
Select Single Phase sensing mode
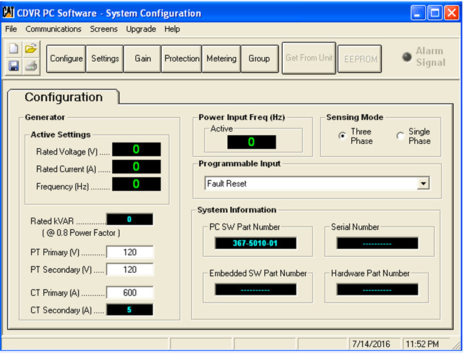400,136
